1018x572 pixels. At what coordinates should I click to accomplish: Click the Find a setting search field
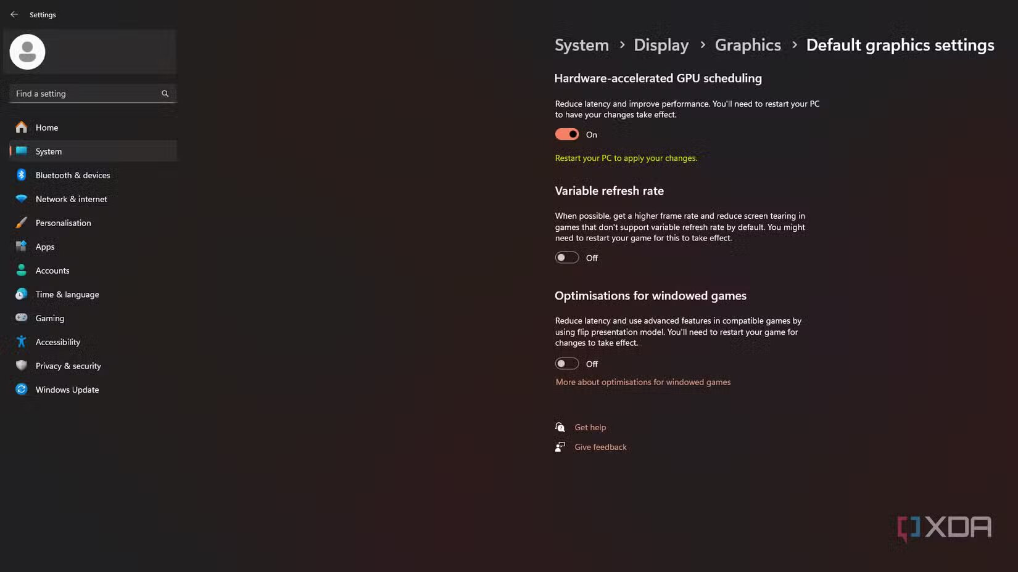tap(85, 94)
